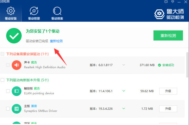
Task: Click the vertical scrollbar thumb
Action: (x=187, y=65)
